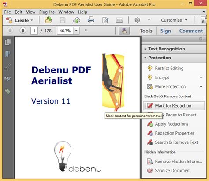Image resolution: width=209 pixels, height=181 pixels.
Task: Select the hand pan tool icon
Action: tap(124, 31)
